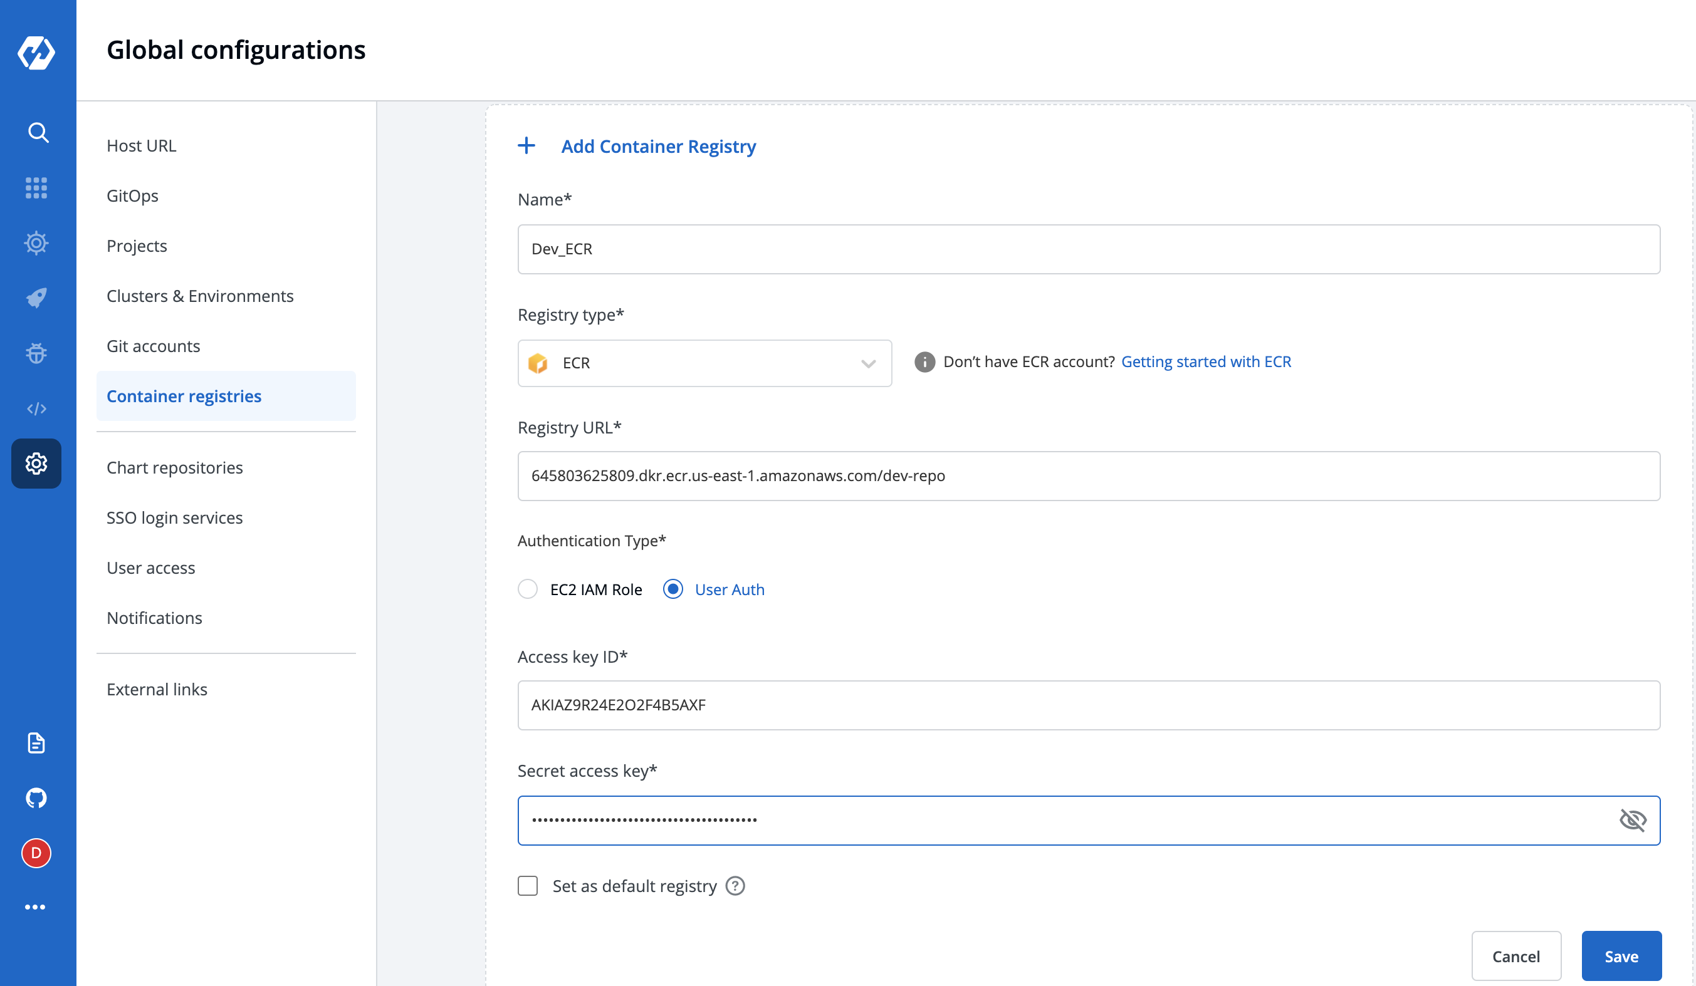Visit the GitHub icon in sidebar

pyautogui.click(x=36, y=798)
